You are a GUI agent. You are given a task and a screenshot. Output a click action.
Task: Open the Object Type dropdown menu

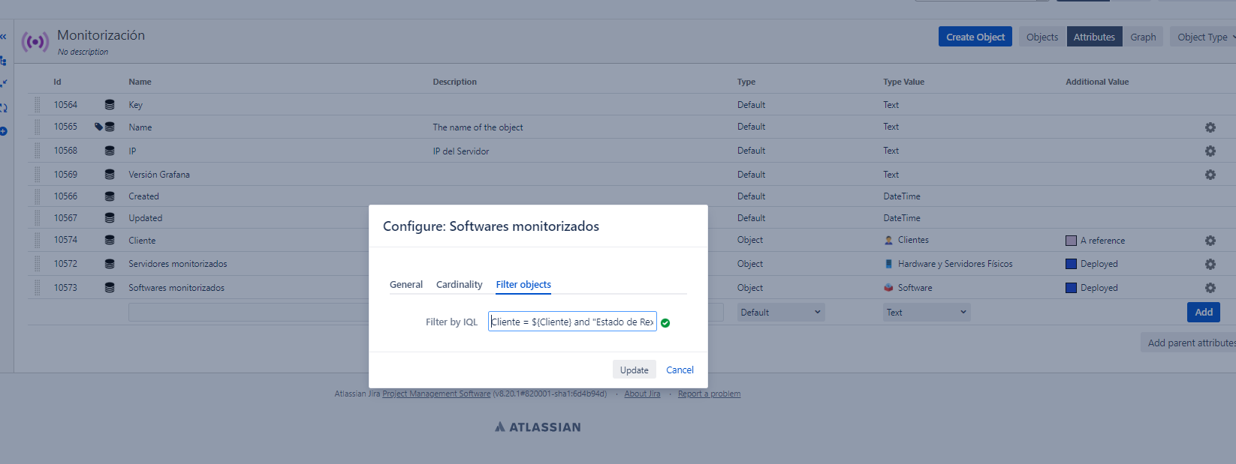click(x=1204, y=37)
